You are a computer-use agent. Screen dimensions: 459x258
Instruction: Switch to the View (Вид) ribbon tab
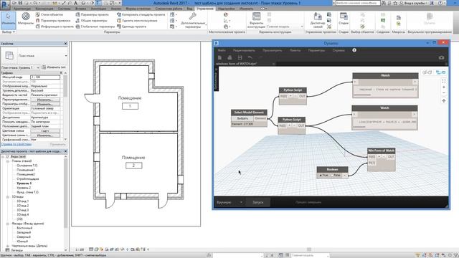[x=189, y=9]
